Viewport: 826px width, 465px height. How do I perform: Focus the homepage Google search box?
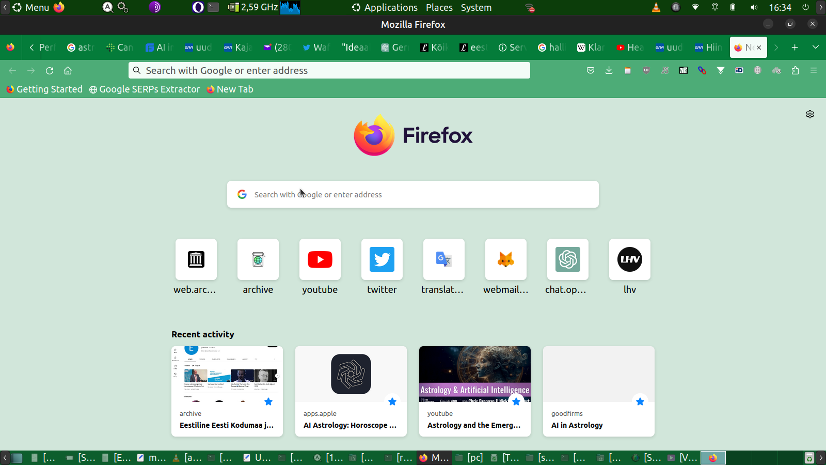pos(413,194)
